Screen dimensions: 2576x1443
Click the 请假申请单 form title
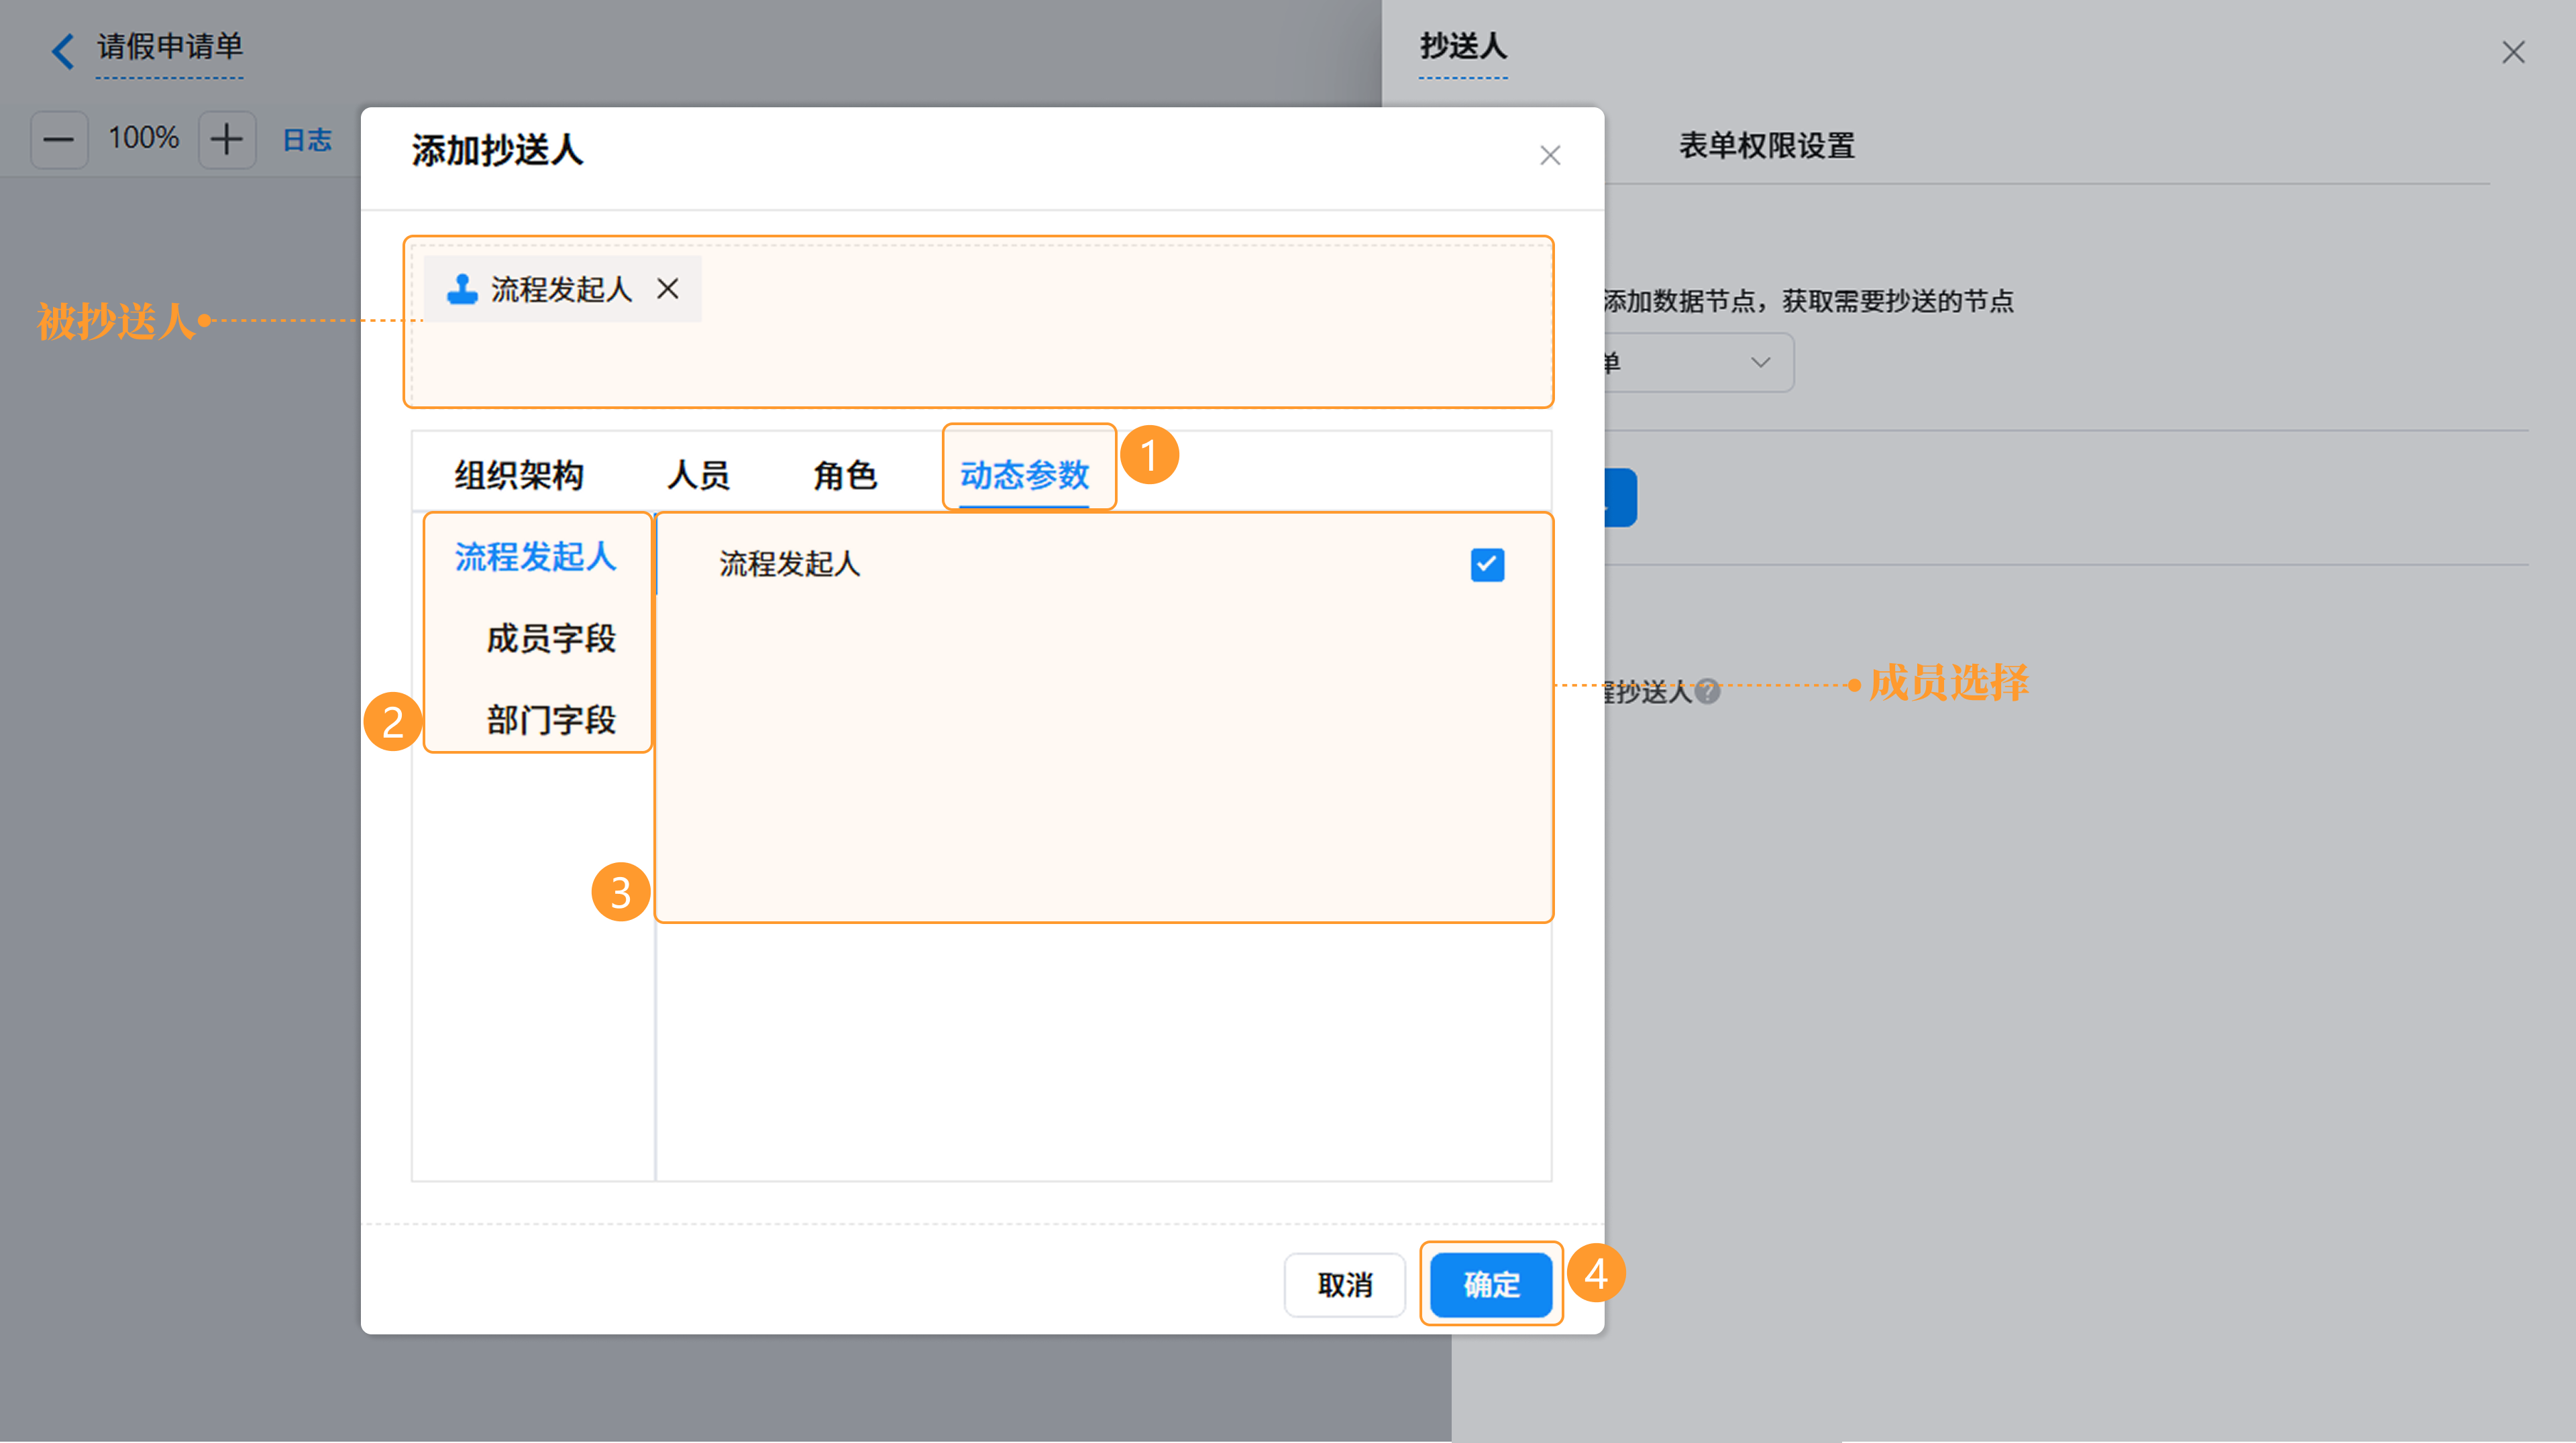point(170,46)
